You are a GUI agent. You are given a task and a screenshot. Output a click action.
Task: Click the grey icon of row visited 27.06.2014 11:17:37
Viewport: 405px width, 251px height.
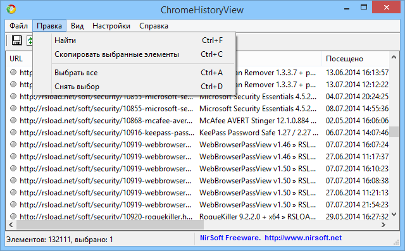(x=13, y=157)
